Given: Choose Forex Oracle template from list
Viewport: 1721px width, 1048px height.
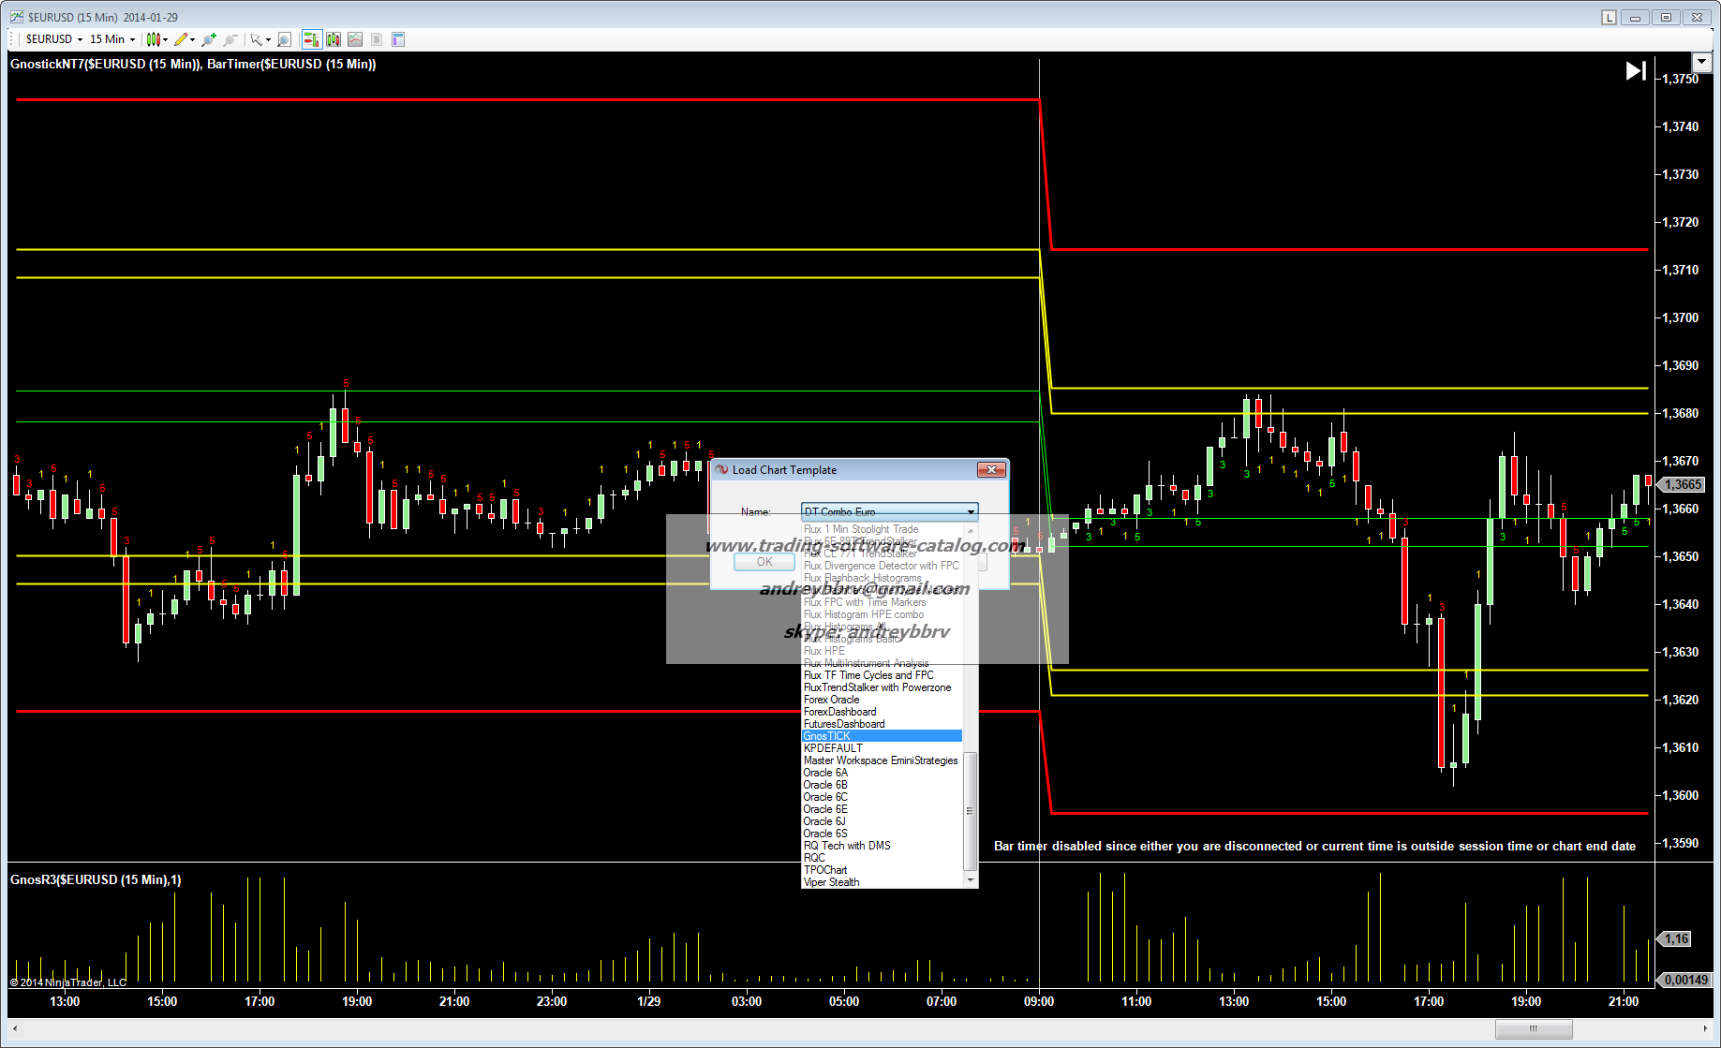Looking at the screenshot, I should point(832,700).
